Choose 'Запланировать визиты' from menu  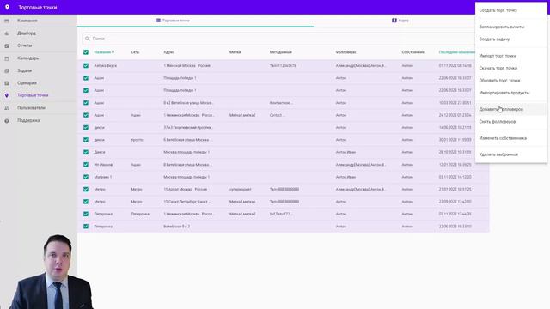pyautogui.click(x=502, y=27)
